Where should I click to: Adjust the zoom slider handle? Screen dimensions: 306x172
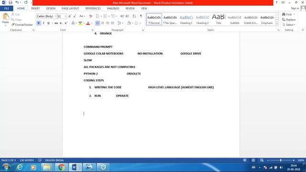281,161
